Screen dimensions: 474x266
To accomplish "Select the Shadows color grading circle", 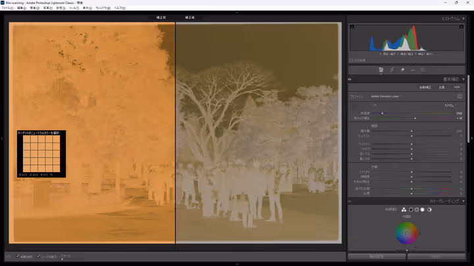I will click(411, 210).
